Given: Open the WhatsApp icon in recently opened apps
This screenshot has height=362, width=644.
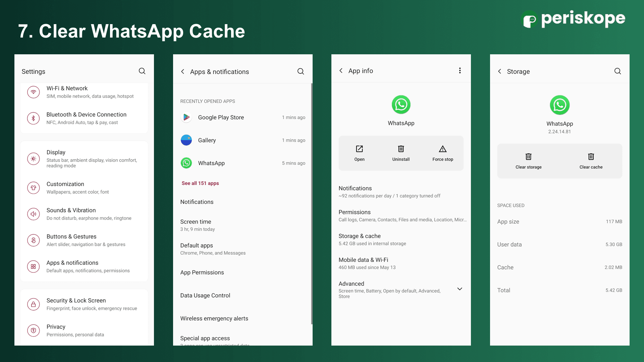Looking at the screenshot, I should (186, 163).
